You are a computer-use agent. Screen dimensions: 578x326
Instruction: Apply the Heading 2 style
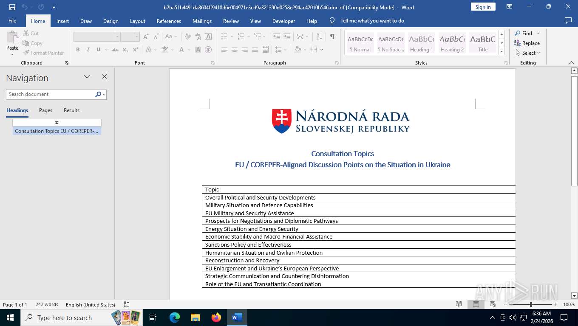pyautogui.click(x=452, y=43)
